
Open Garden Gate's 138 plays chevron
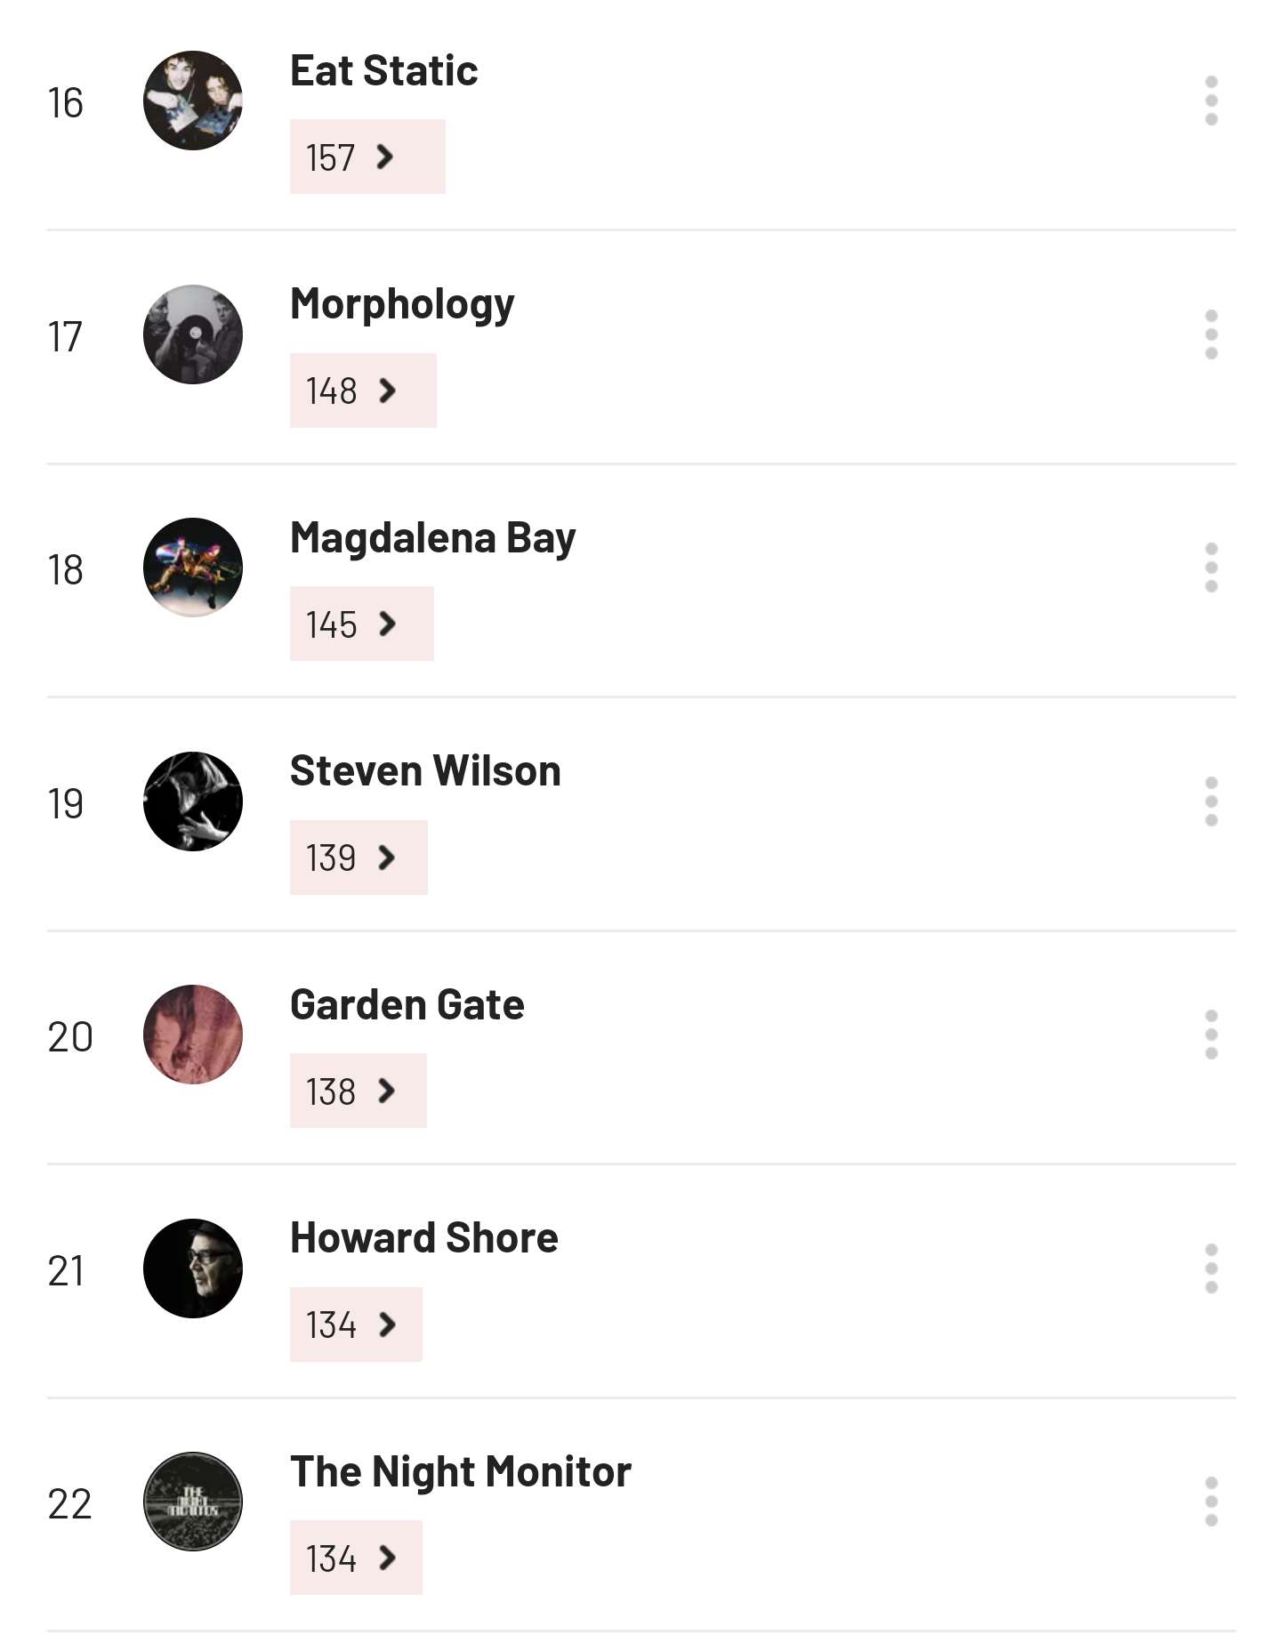(358, 1091)
